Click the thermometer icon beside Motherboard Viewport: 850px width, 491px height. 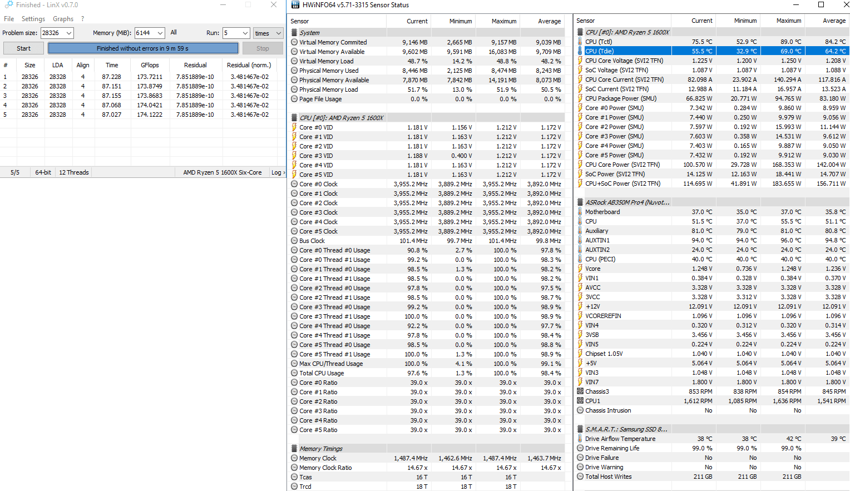pyautogui.click(x=580, y=212)
